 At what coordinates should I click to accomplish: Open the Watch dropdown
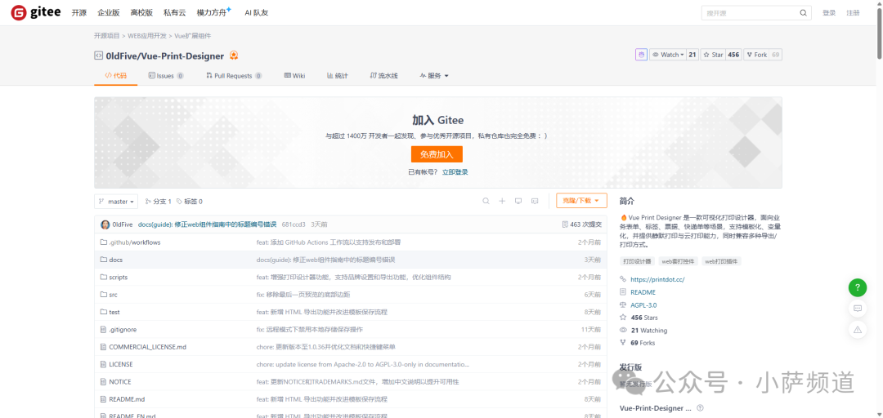click(667, 55)
